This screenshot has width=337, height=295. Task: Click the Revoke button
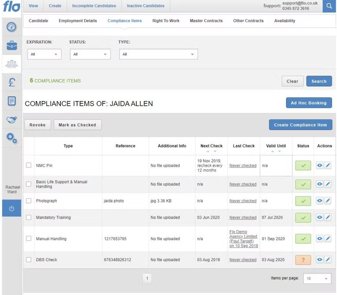pos(38,125)
